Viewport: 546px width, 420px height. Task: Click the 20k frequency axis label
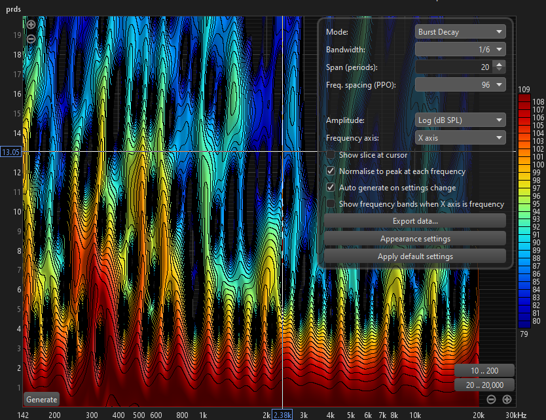(x=479, y=415)
